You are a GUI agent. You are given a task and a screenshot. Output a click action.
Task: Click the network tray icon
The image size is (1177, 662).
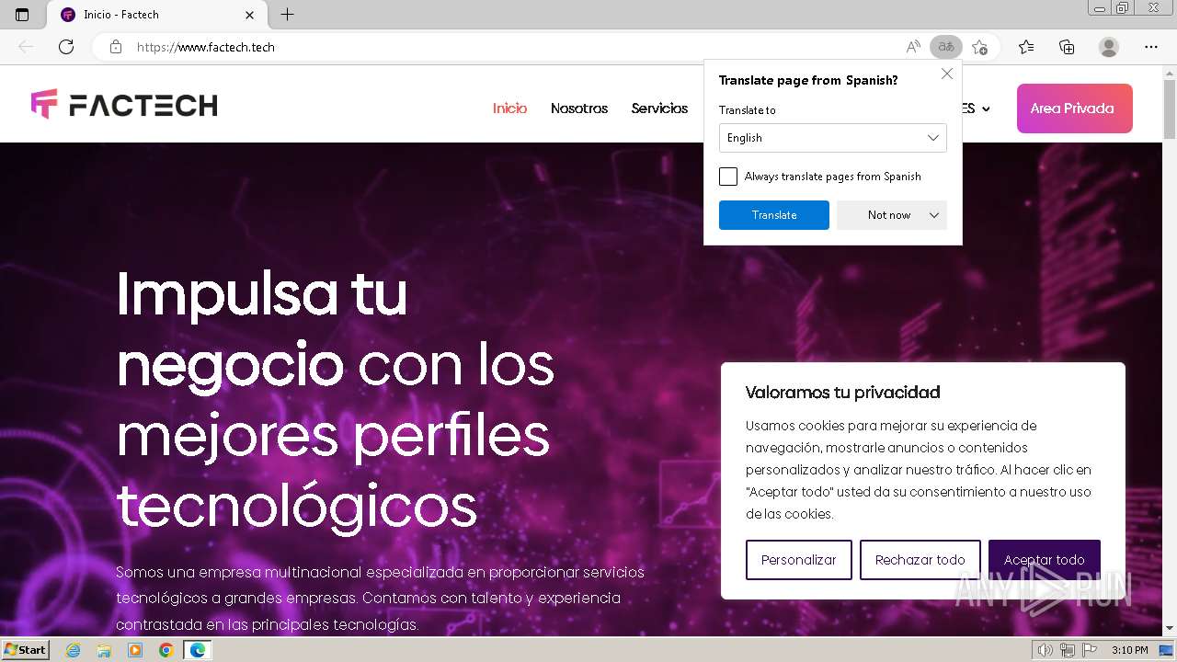click(1067, 650)
